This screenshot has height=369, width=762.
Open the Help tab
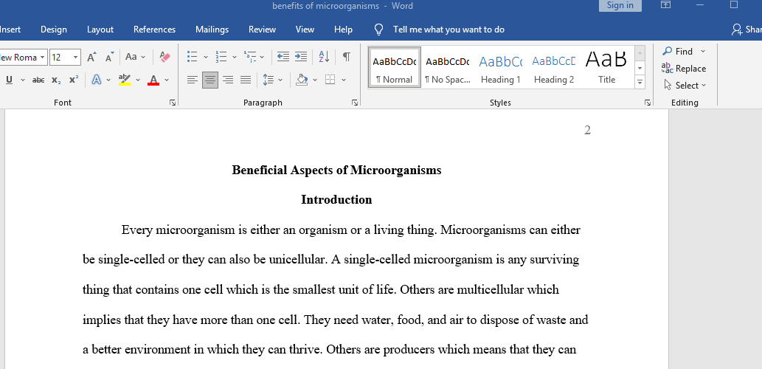(343, 30)
